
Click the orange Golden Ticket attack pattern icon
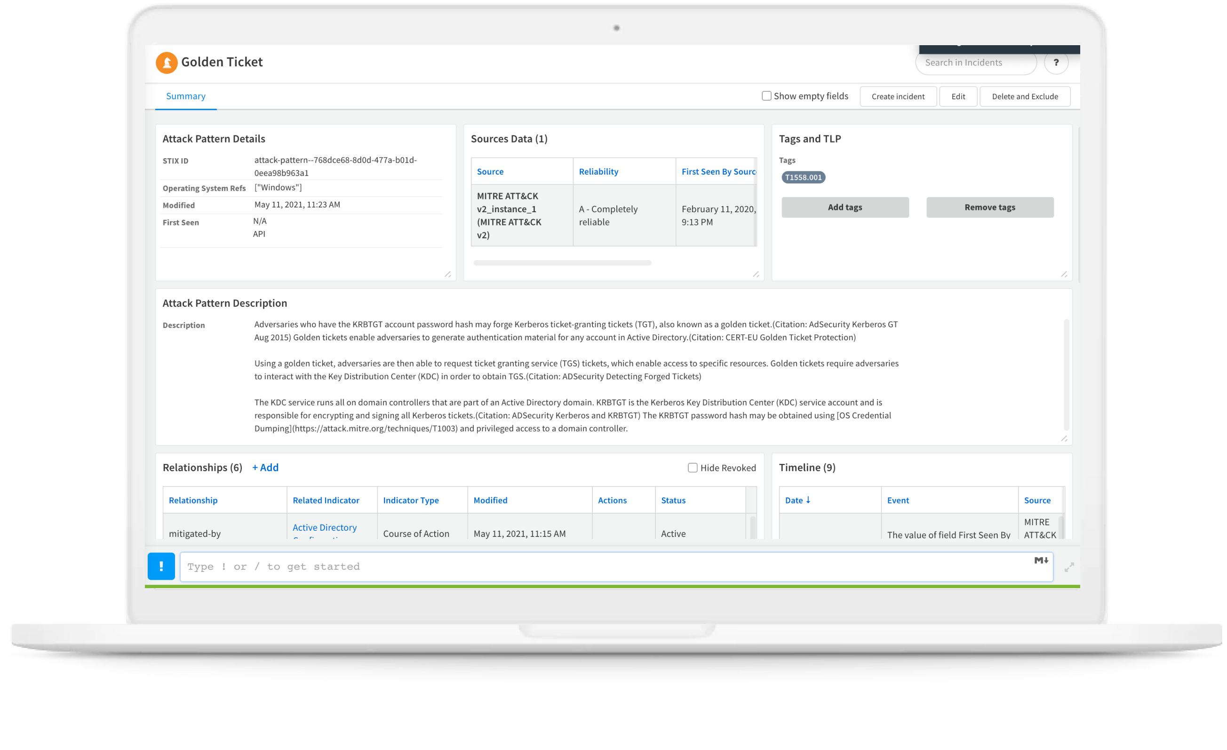167,62
